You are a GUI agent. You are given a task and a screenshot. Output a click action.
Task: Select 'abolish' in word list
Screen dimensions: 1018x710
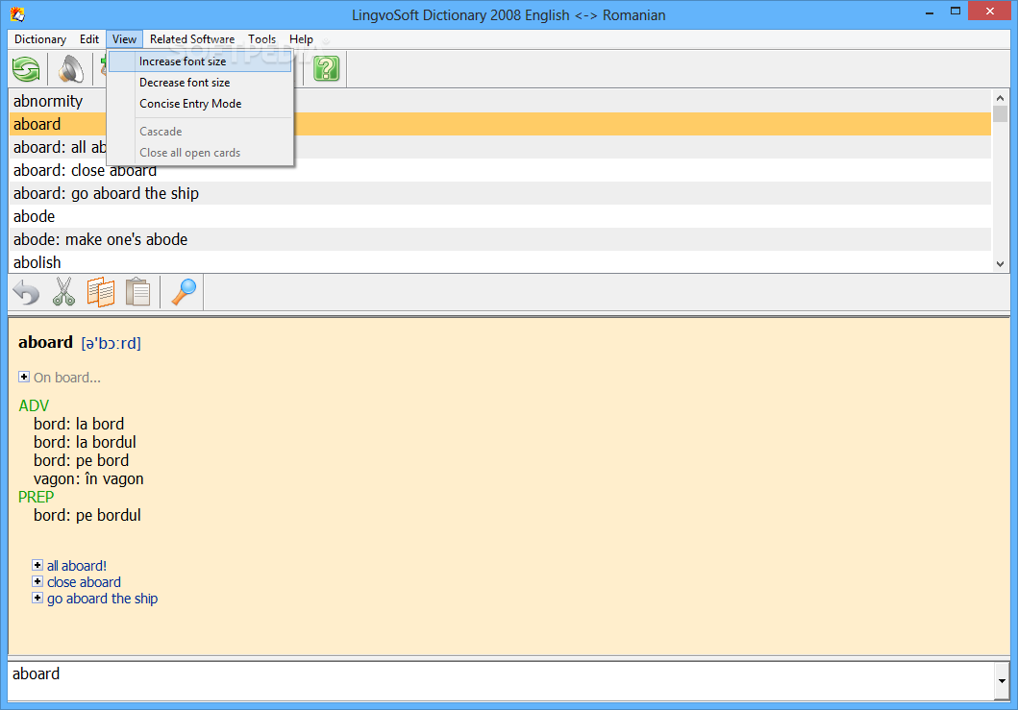pyautogui.click(x=500, y=262)
